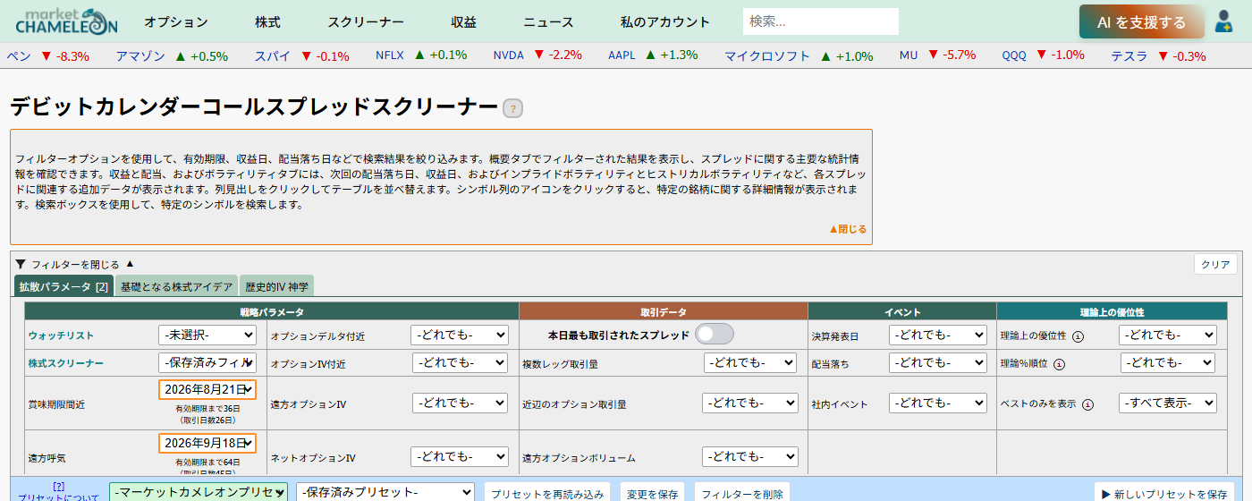Open the ベストのみを表示 dropdown

1168,403
